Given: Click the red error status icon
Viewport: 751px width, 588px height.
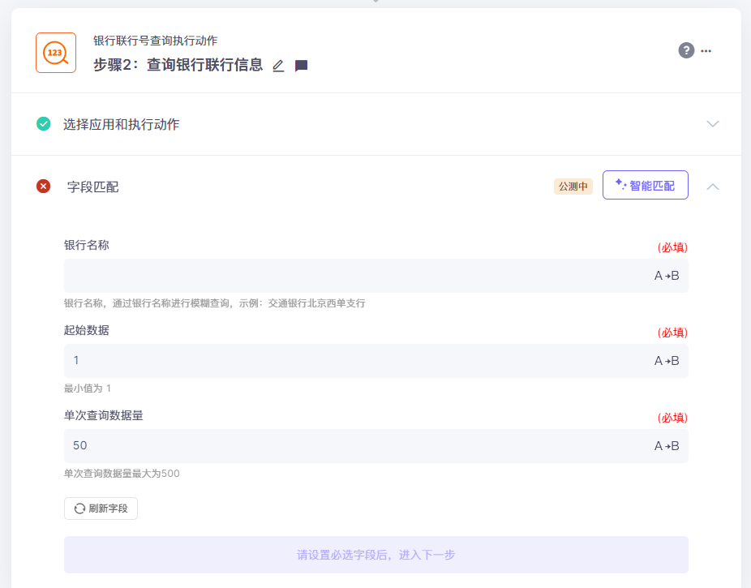Looking at the screenshot, I should point(44,187).
